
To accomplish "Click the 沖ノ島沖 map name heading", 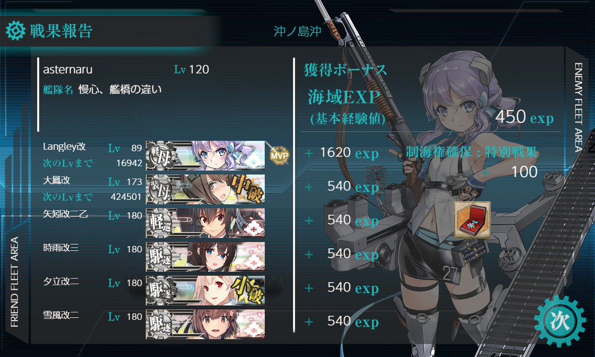I will pos(297,32).
